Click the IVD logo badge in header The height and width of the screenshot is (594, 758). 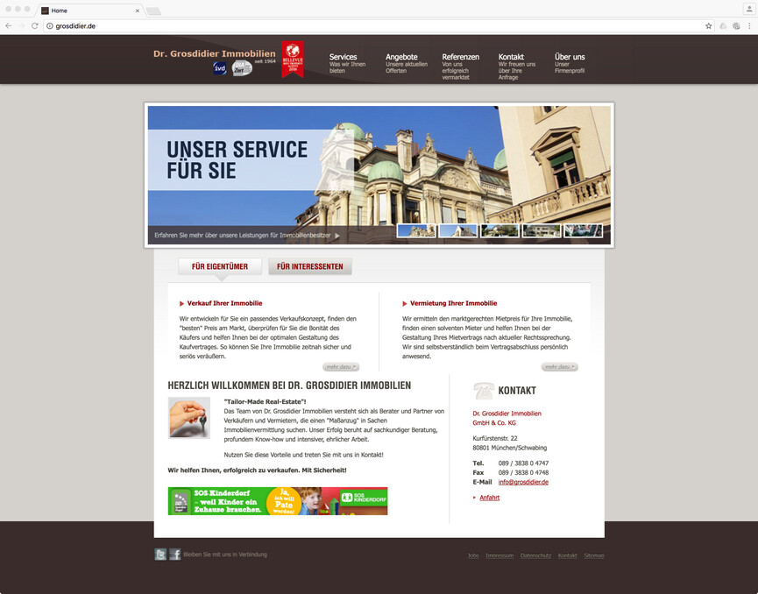tap(220, 68)
